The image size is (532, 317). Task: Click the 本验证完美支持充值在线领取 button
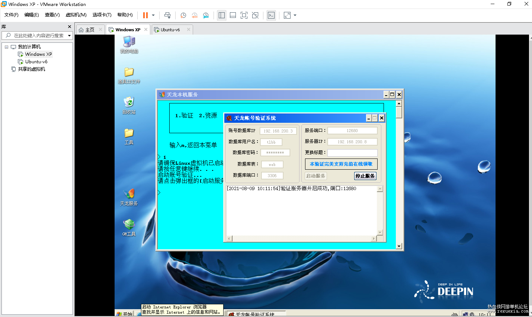(341, 164)
